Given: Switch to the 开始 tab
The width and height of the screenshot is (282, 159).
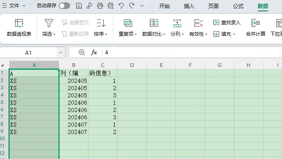Looking at the screenshot, I should point(164,6).
